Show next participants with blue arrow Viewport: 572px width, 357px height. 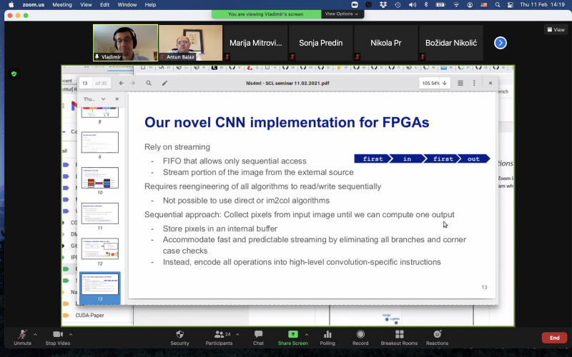pos(500,43)
